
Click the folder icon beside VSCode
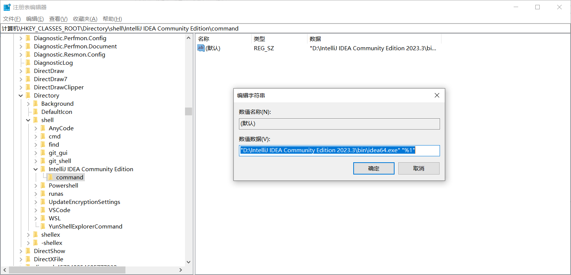click(43, 210)
